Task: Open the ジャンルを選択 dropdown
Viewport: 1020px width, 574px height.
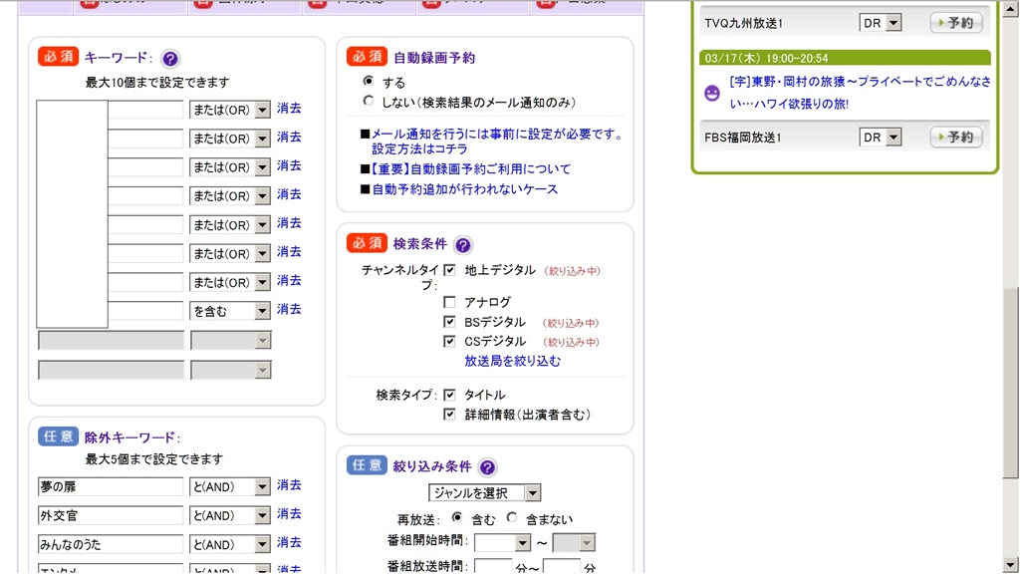Action: coord(485,492)
